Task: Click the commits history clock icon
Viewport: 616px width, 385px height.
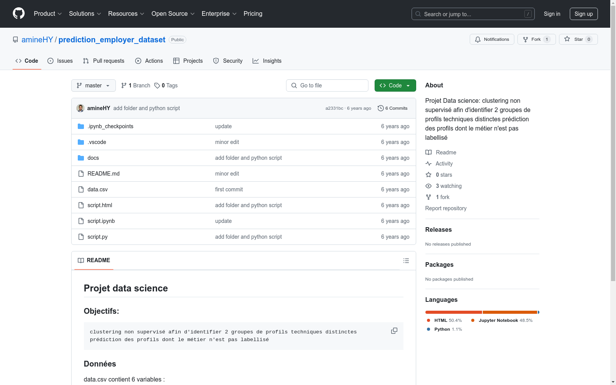Action: coord(381,108)
